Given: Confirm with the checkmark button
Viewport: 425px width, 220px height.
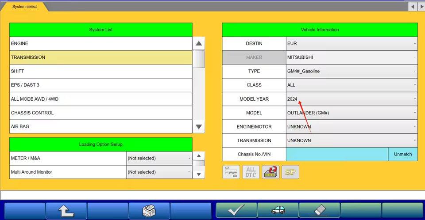Looking at the screenshot, I should click(236, 211).
